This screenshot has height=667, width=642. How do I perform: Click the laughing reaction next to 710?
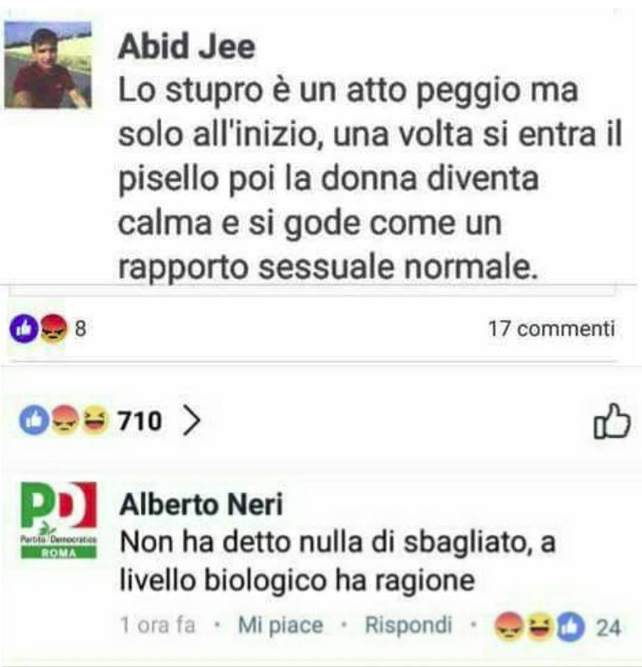click(94, 420)
